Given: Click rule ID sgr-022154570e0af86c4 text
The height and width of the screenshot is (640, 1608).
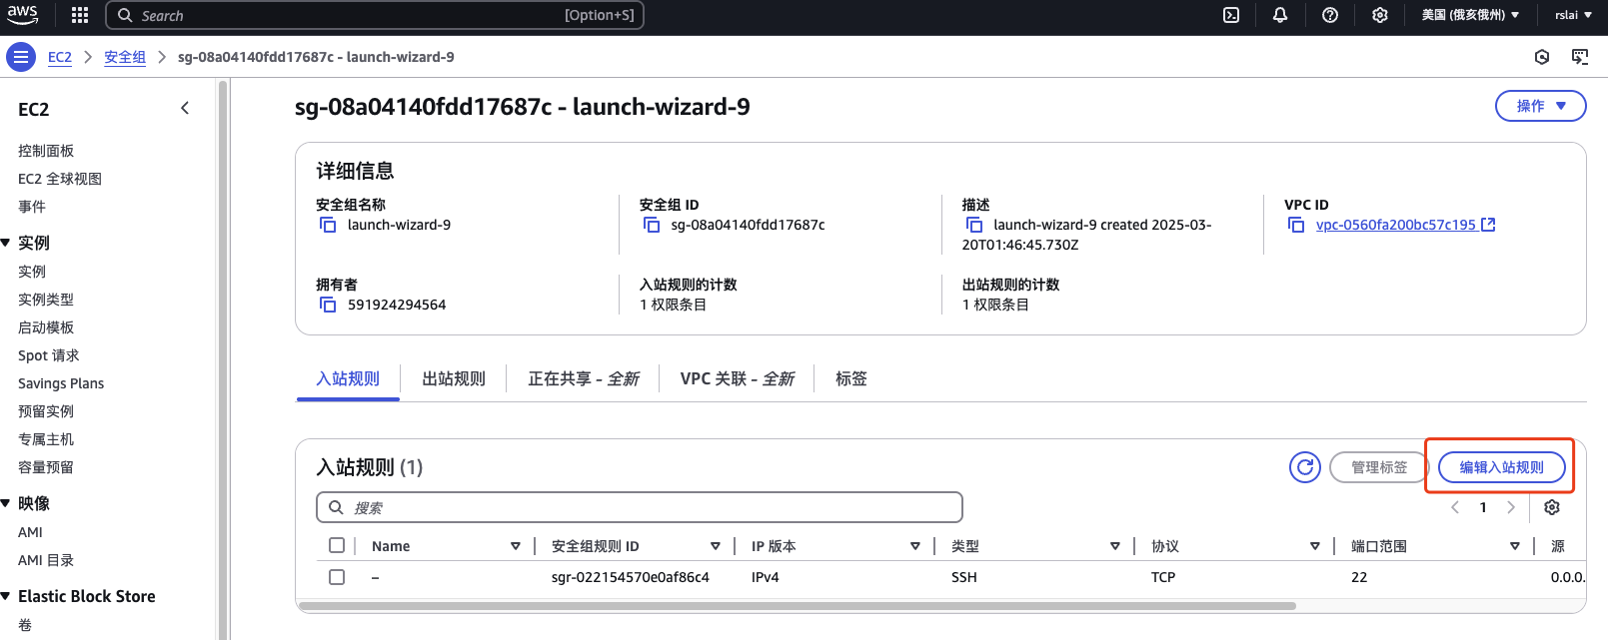Looking at the screenshot, I should tap(631, 577).
